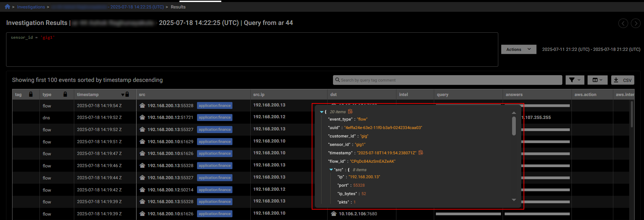Copy the timestamp value in JSON popup
The image size is (644, 220).
(x=421, y=153)
